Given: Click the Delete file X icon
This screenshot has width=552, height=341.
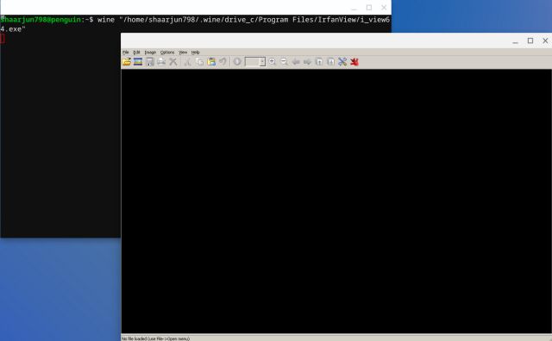Looking at the screenshot, I should tap(172, 62).
